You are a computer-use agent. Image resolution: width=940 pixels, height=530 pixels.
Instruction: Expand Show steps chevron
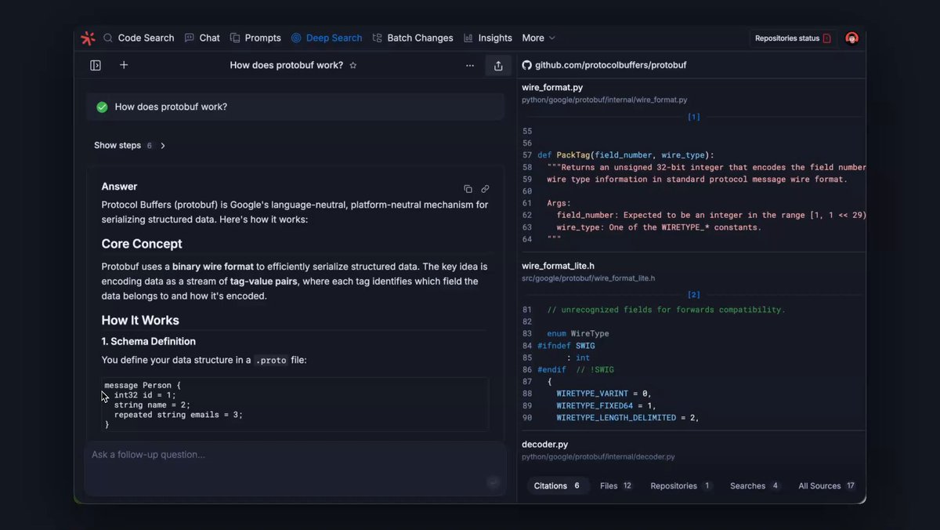click(163, 146)
